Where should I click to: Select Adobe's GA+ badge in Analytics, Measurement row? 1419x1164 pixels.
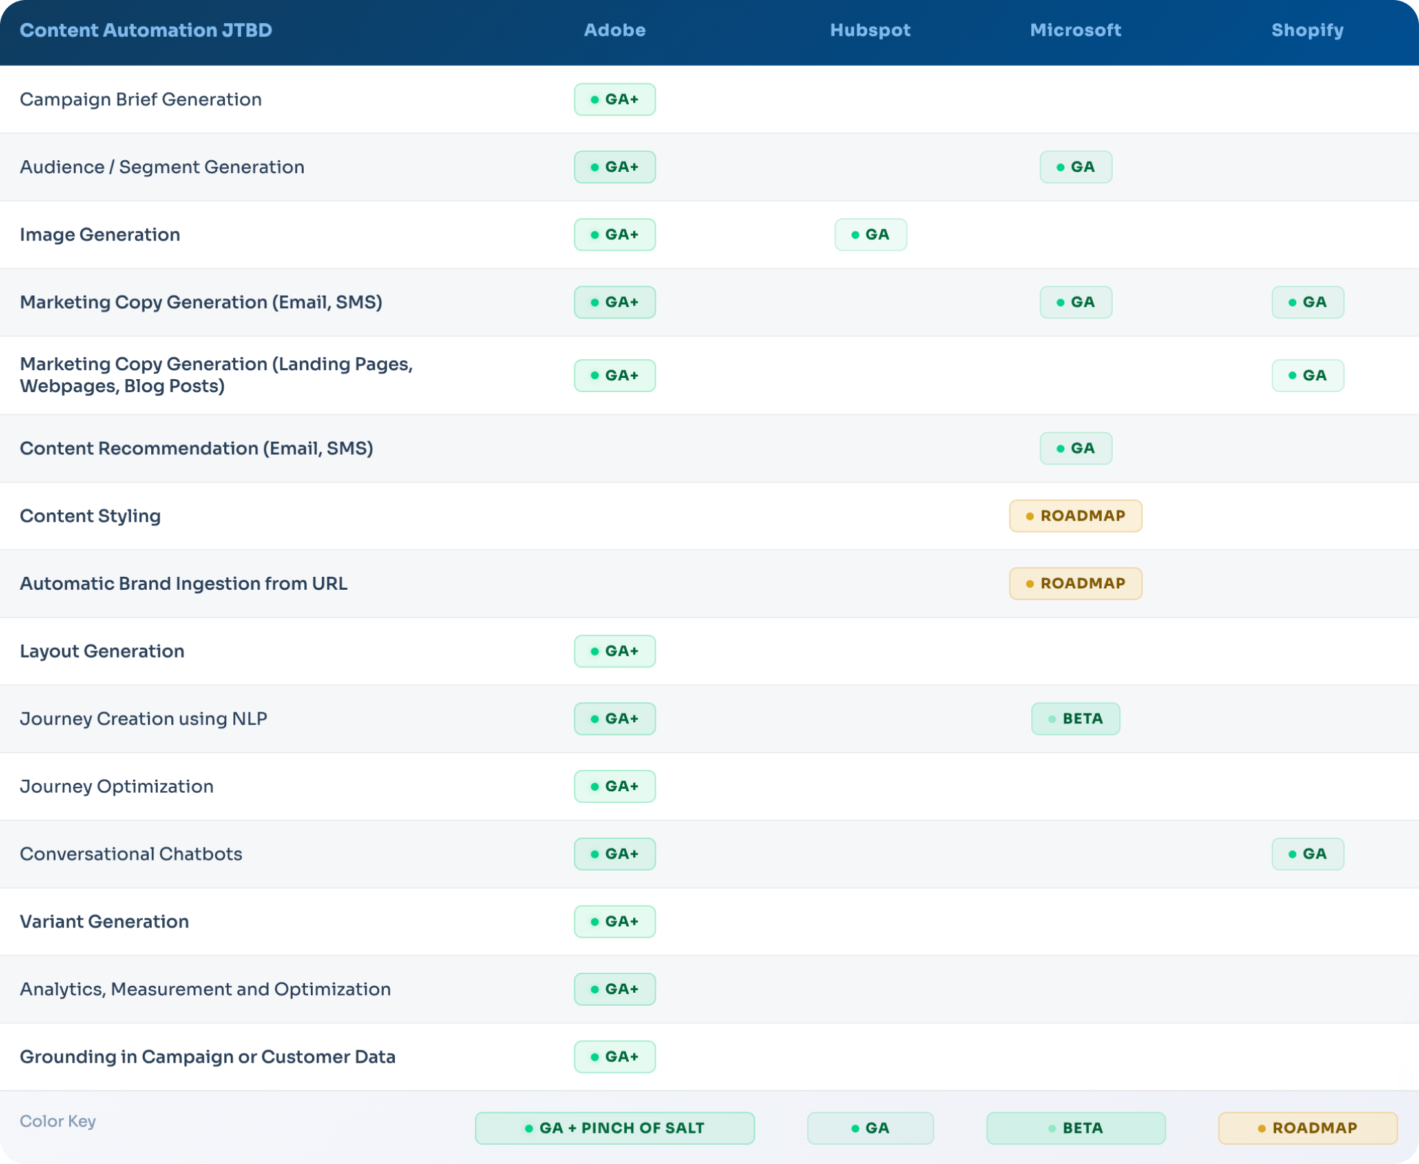[615, 990]
